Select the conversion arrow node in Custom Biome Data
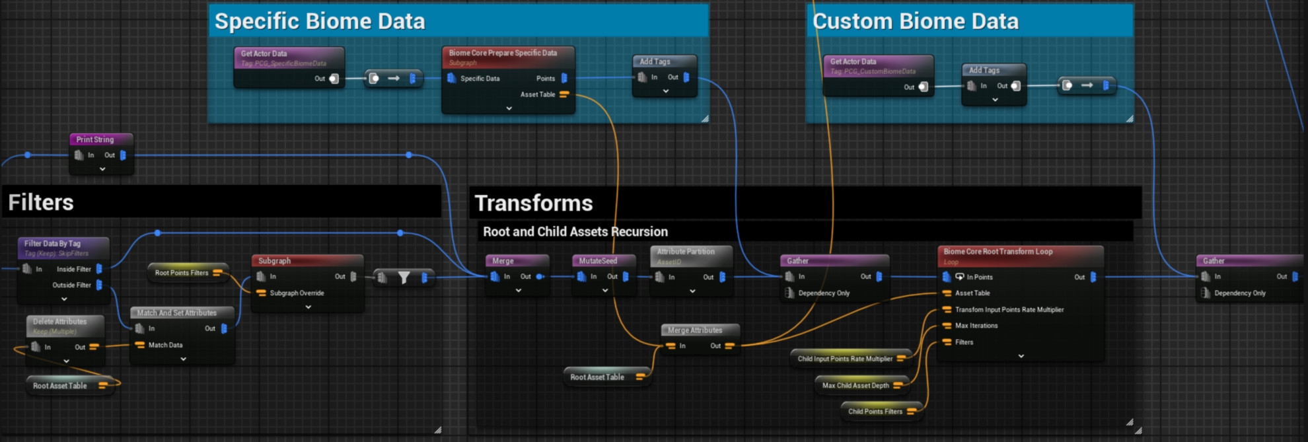The image size is (1308, 442). [1087, 85]
